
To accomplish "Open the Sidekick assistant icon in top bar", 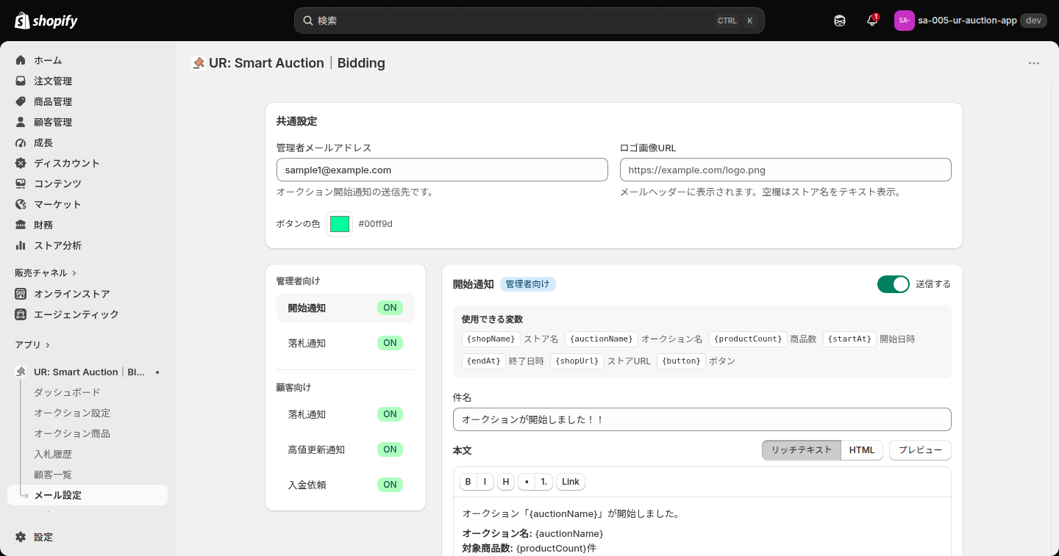I will click(x=840, y=21).
